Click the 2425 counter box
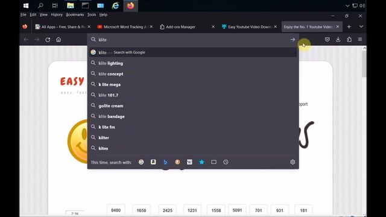Image resolution: width=386 pixels, height=217 pixels. pyautogui.click(x=168, y=210)
